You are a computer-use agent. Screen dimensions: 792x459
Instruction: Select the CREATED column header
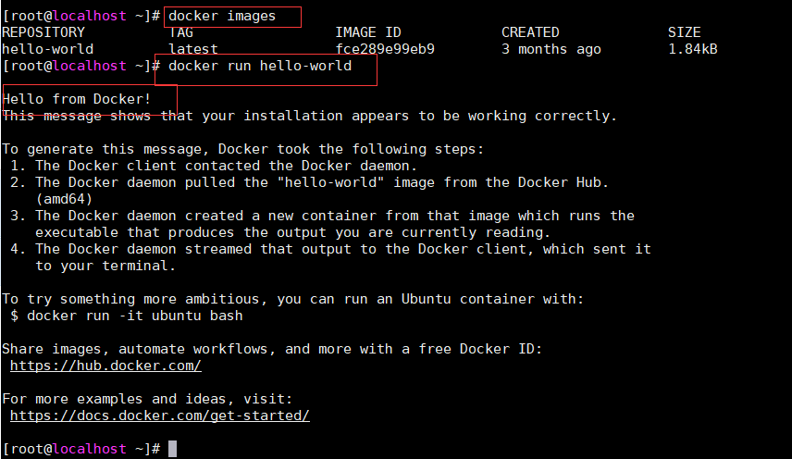pyautogui.click(x=530, y=32)
